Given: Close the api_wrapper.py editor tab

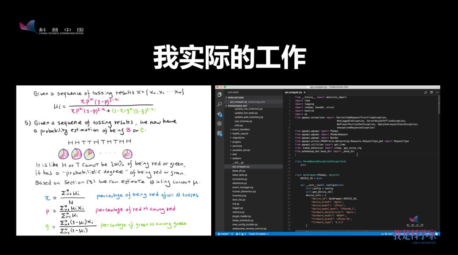Looking at the screenshot, I should coord(304,92).
